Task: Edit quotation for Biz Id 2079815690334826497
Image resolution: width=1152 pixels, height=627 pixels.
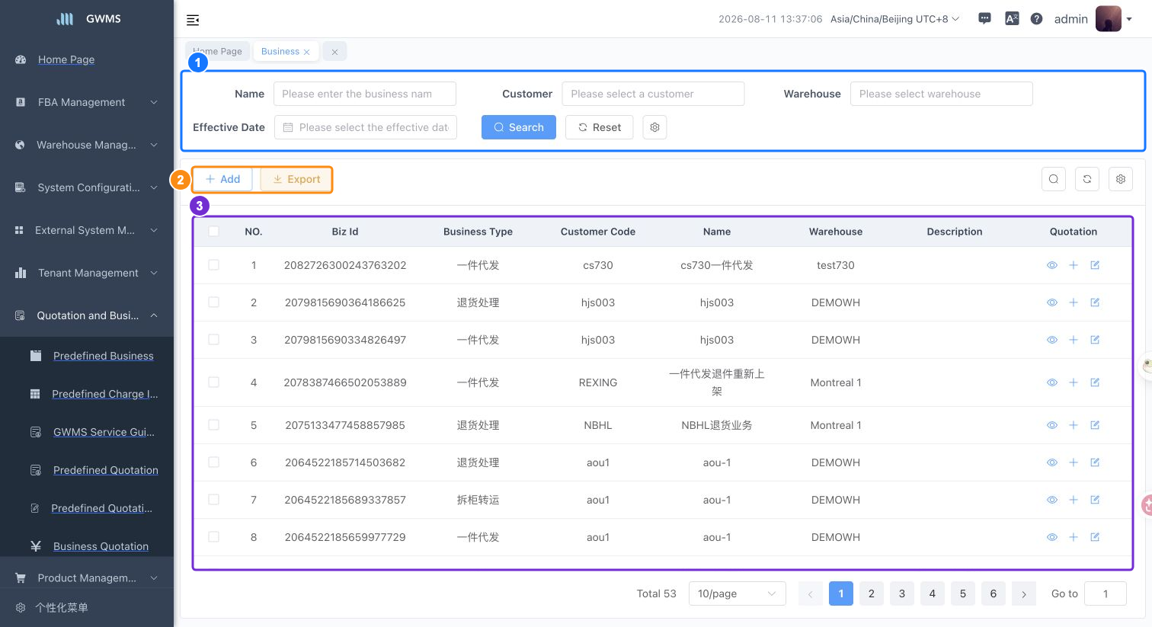Action: click(x=1095, y=340)
